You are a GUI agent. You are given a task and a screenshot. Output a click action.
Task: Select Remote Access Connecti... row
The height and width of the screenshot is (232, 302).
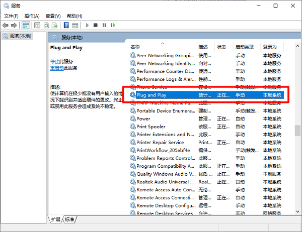coord(206,197)
